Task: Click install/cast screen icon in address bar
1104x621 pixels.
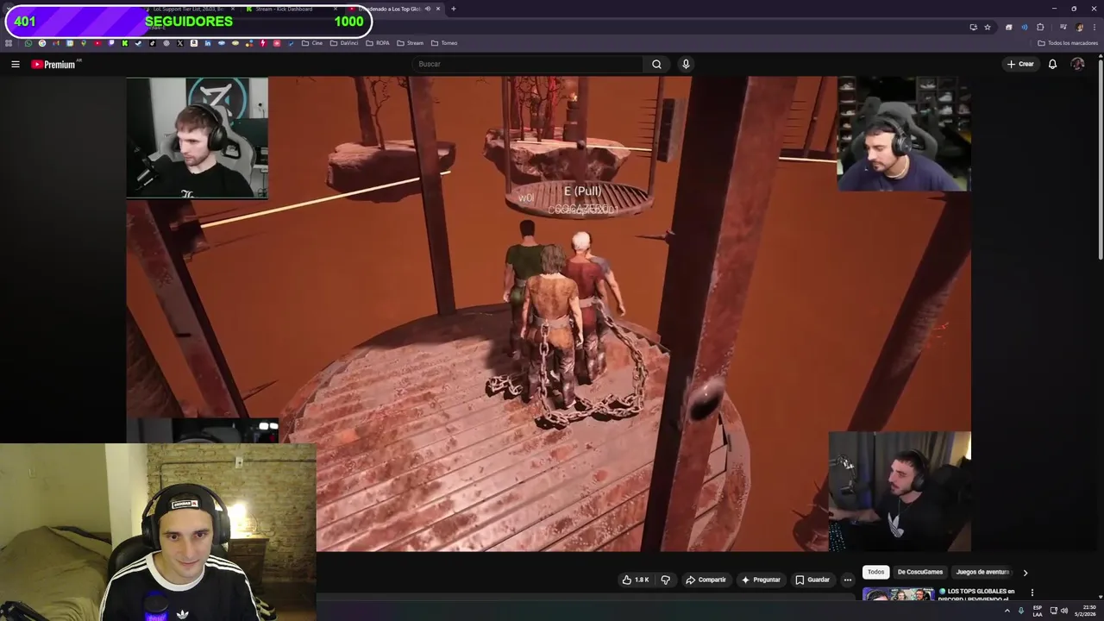Action: [973, 27]
